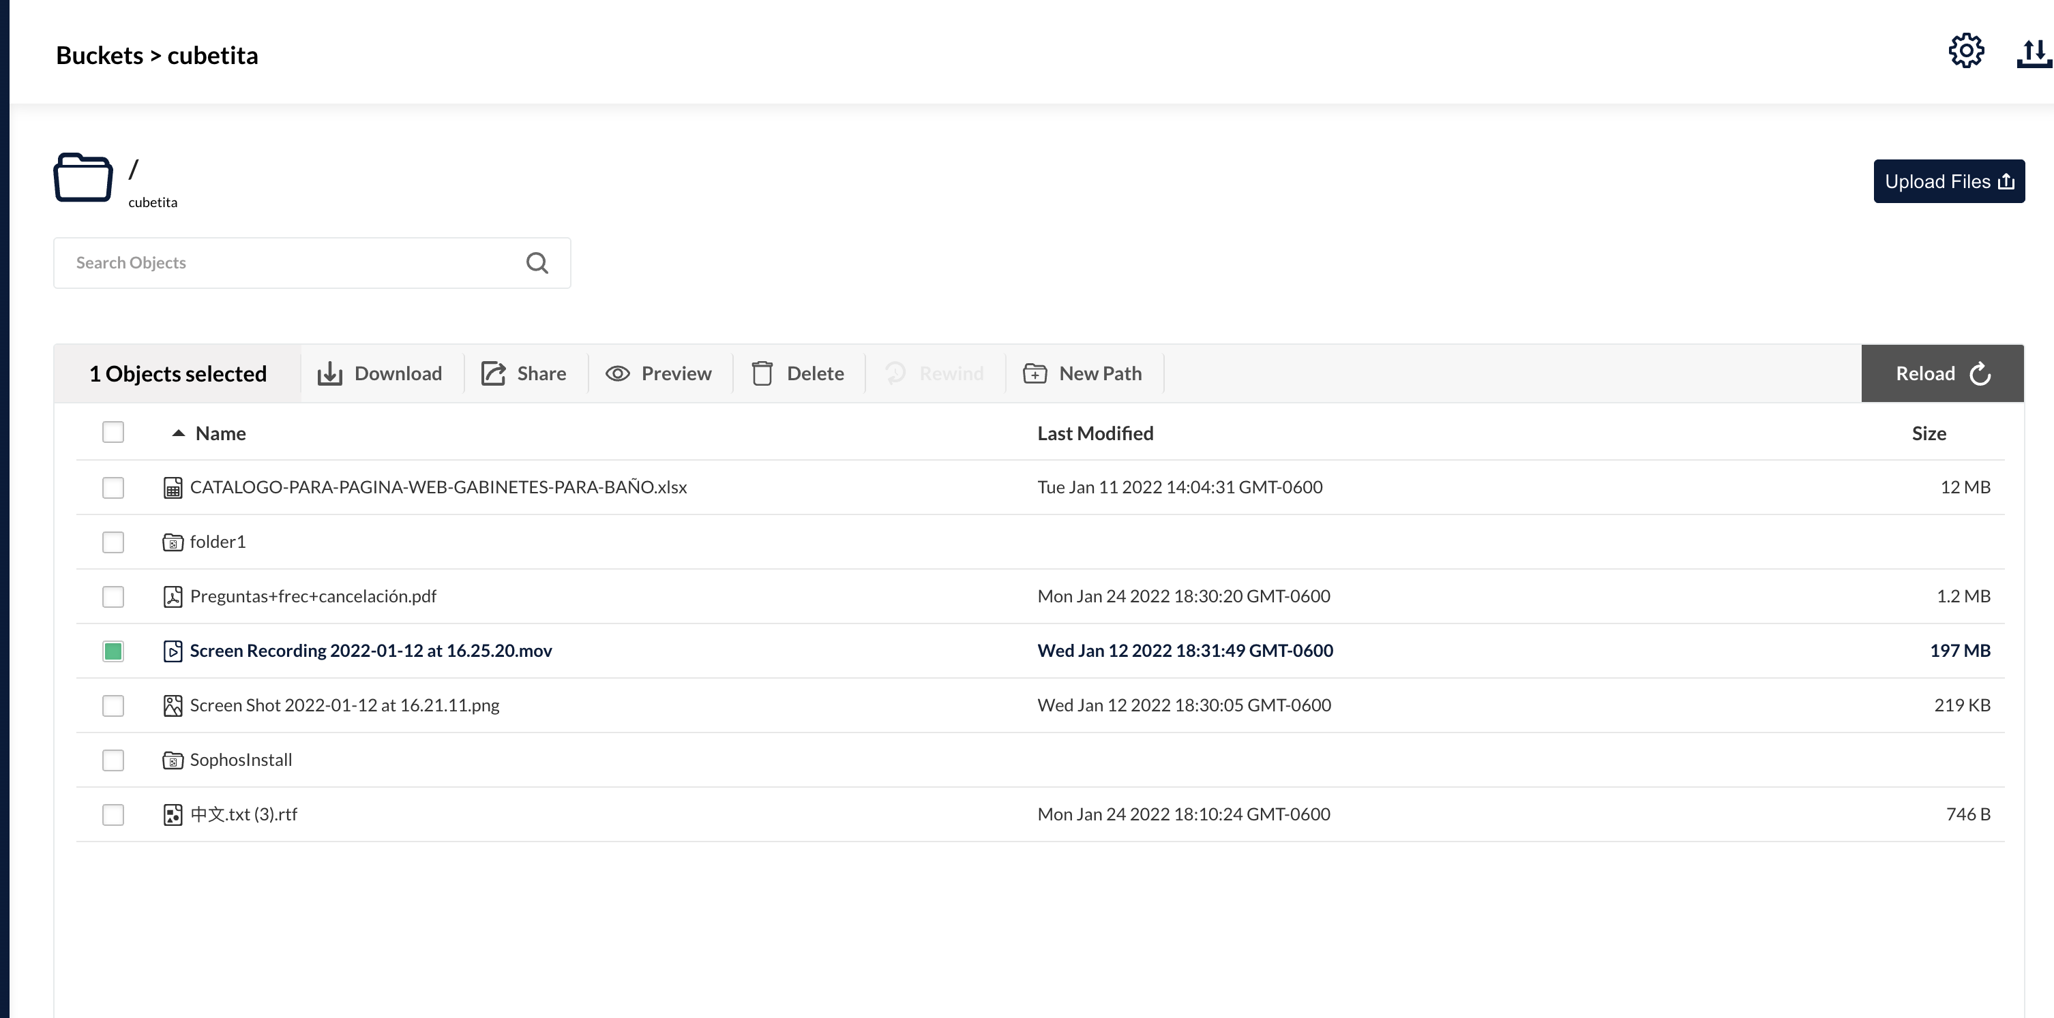Toggle the select-all header checkbox
The image size is (2054, 1018).
(x=113, y=433)
